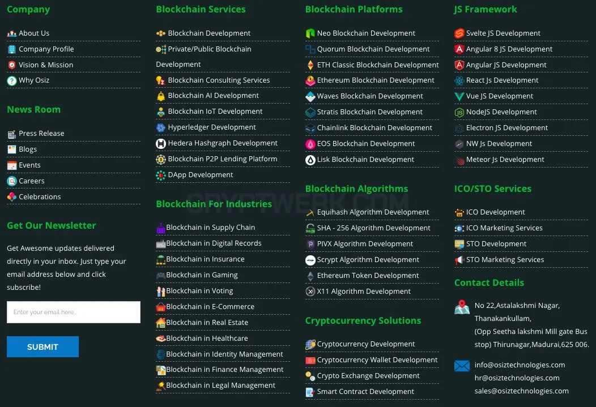Click the Svelte JS logo icon
Viewport: 596px width, 407px height.
459,33
